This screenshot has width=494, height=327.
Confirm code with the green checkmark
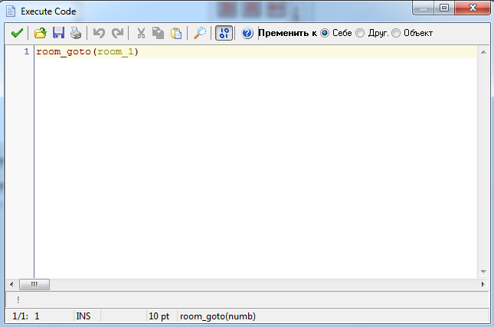(x=17, y=33)
